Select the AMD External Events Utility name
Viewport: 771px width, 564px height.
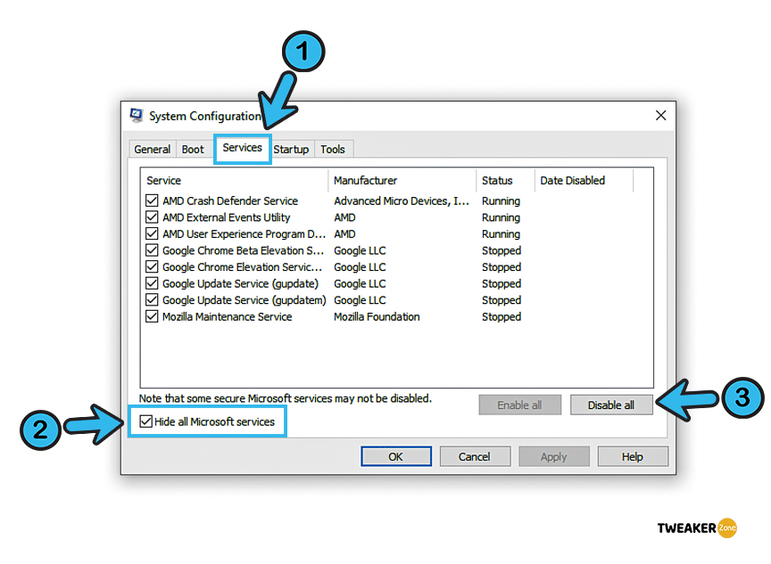226,217
